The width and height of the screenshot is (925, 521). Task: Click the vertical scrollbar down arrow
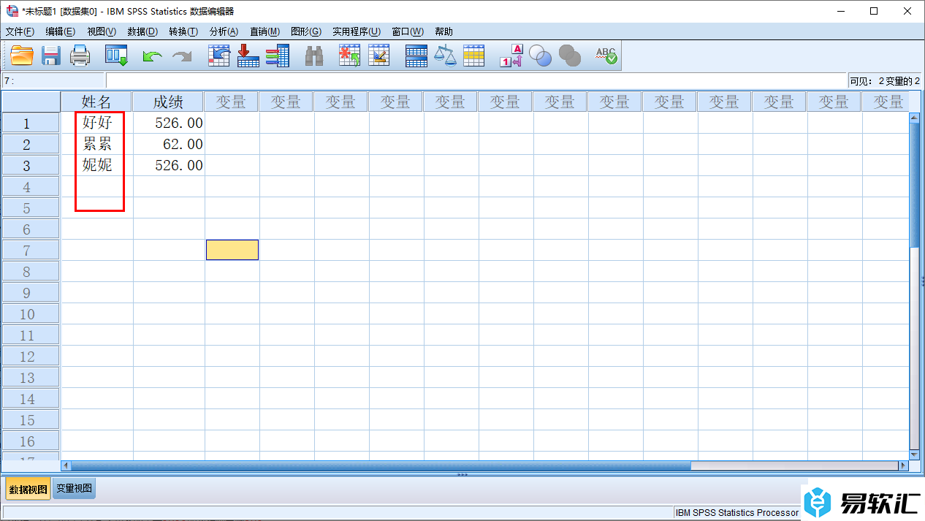pos(914,453)
